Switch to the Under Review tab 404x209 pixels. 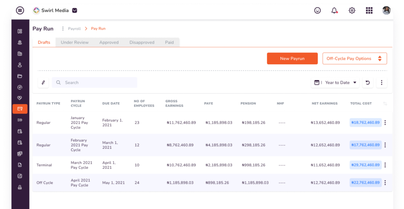coord(75,42)
